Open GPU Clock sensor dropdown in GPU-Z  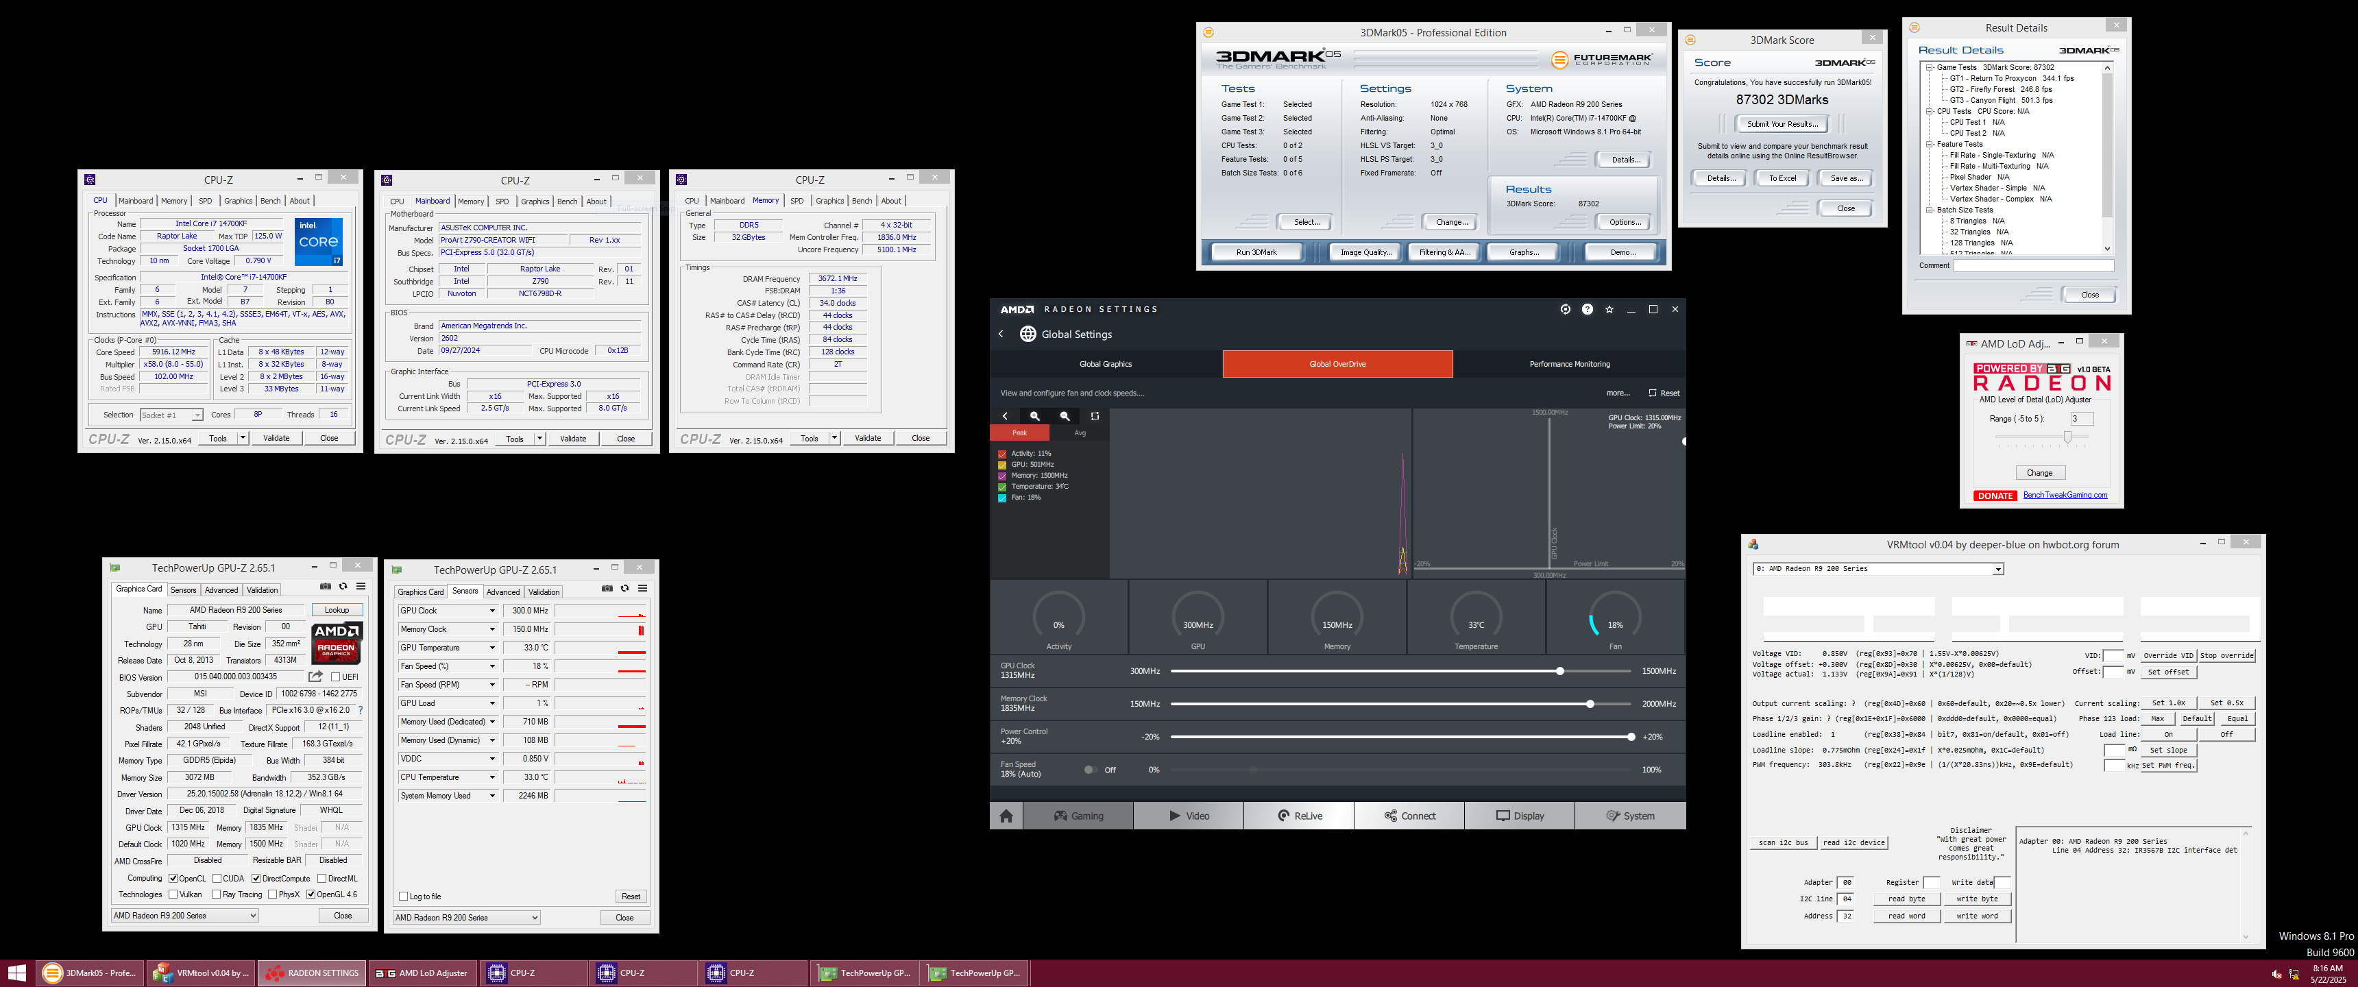(x=491, y=611)
